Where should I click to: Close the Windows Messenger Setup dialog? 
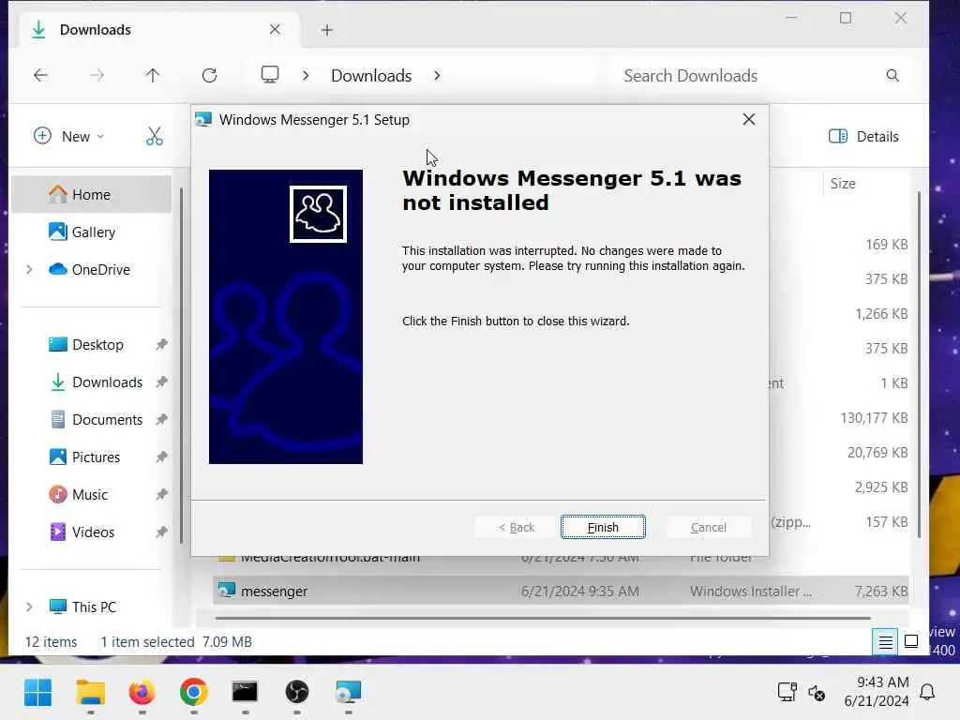pos(749,119)
